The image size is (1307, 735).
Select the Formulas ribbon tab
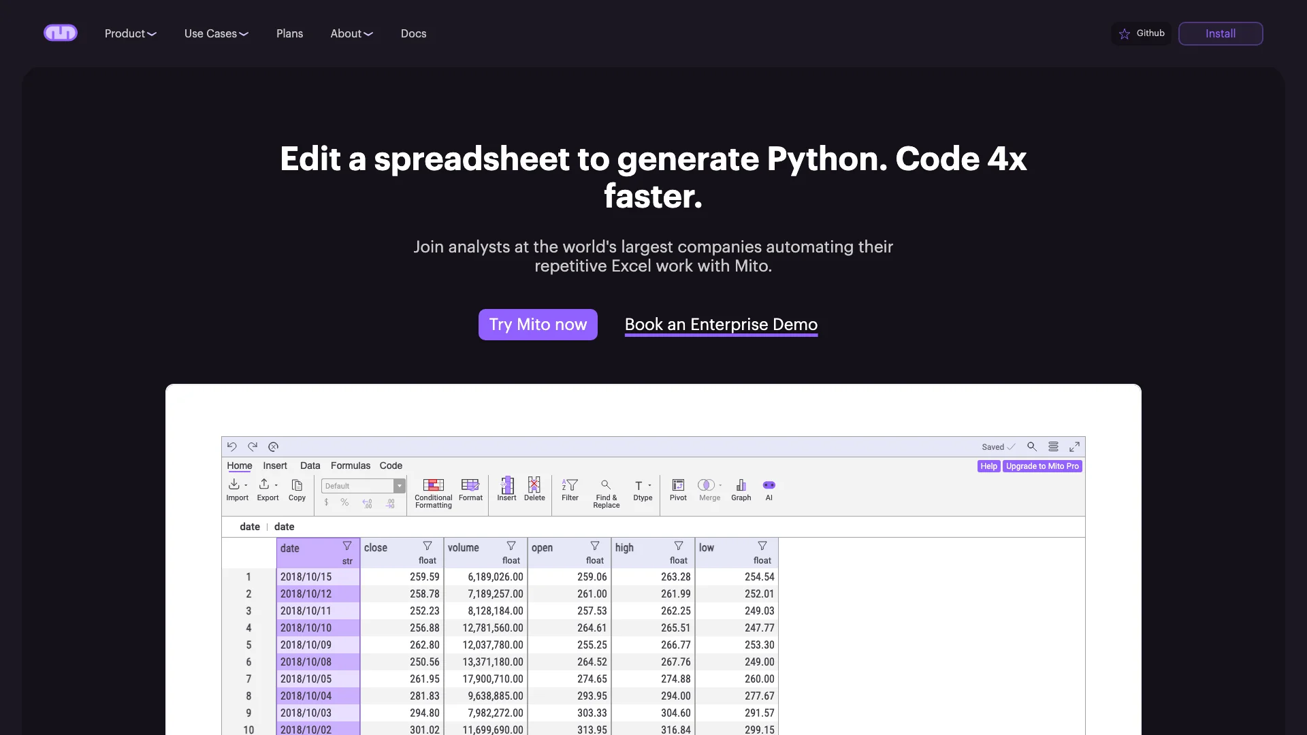click(350, 465)
